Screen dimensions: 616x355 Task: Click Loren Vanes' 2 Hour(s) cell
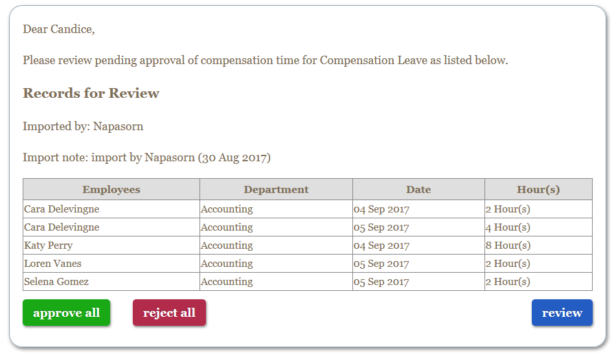pyautogui.click(x=538, y=264)
